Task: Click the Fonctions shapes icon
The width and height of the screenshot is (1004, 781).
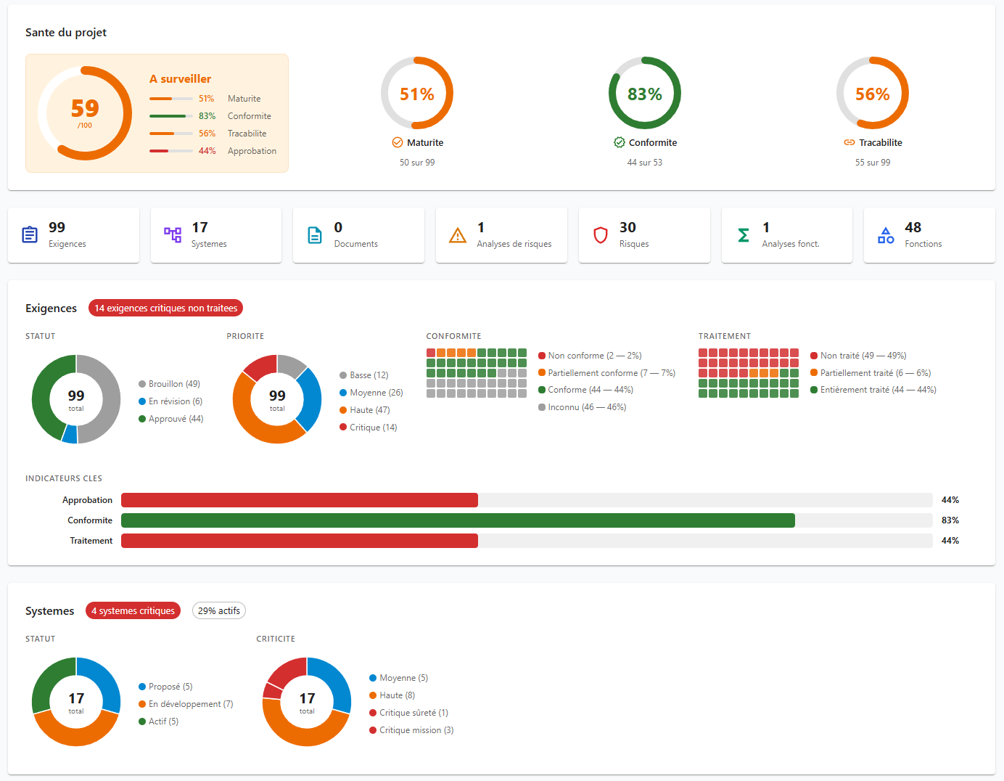Action: [886, 234]
